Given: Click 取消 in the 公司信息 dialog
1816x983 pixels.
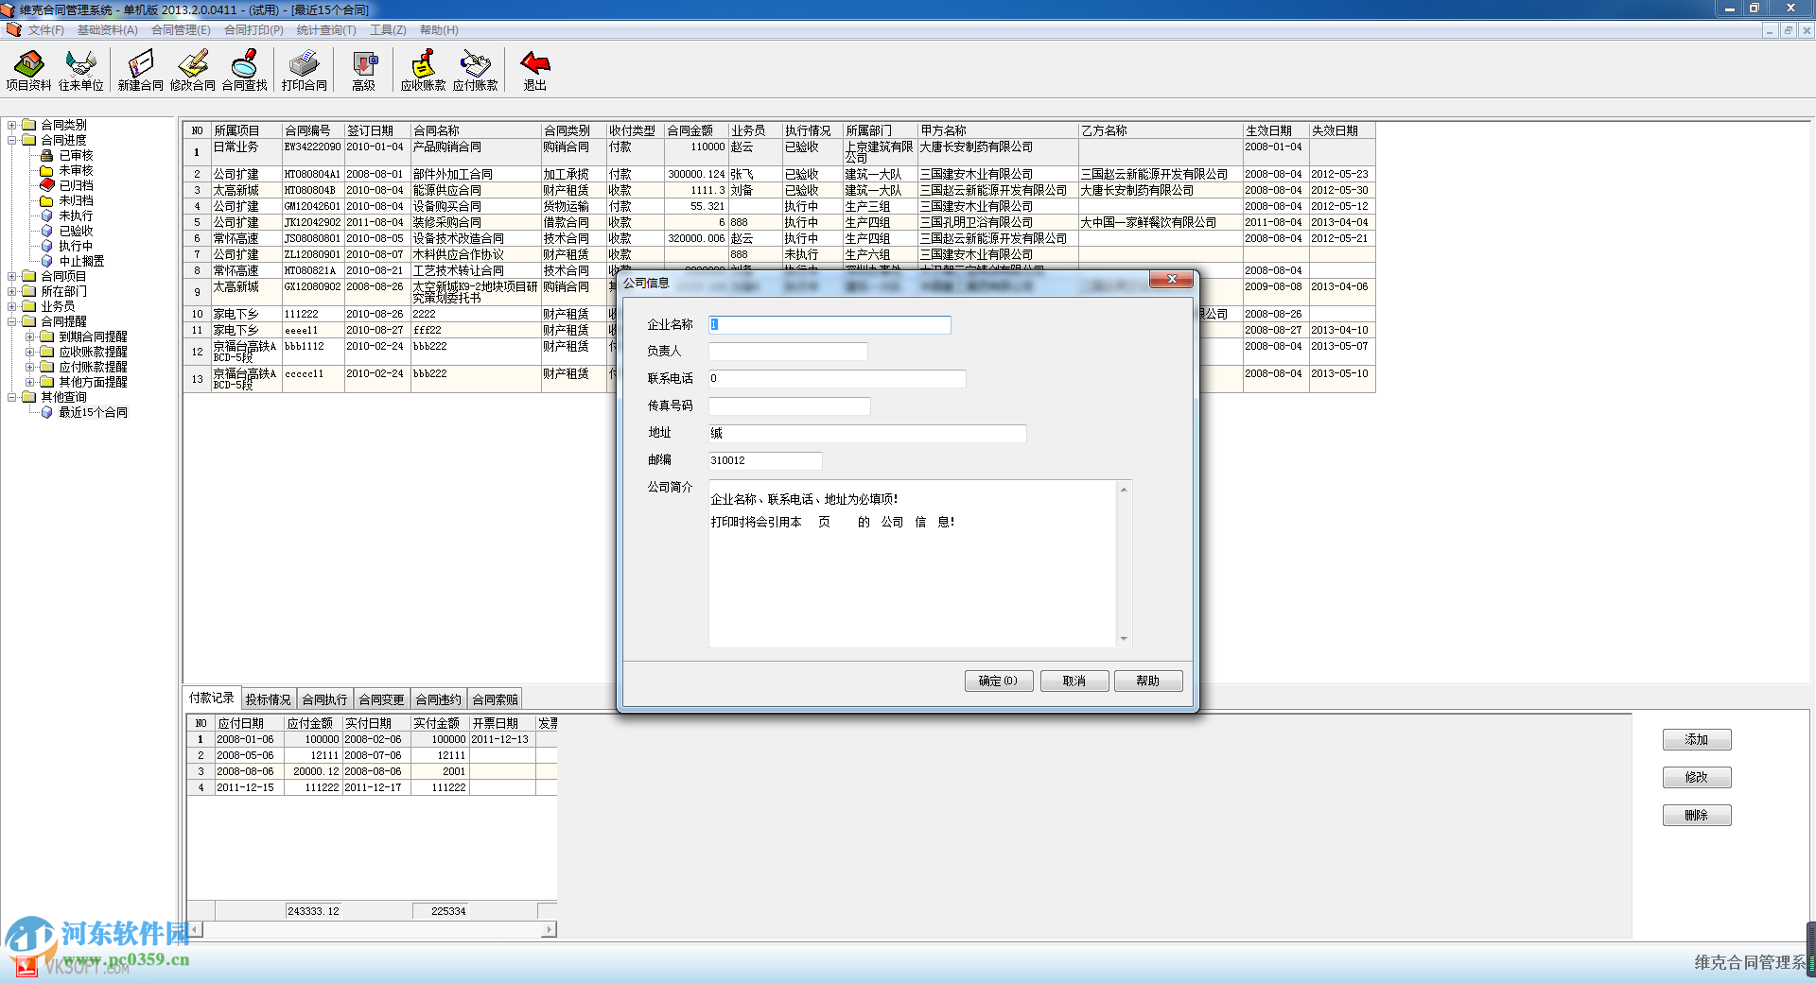Looking at the screenshot, I should pyautogui.click(x=1074, y=681).
